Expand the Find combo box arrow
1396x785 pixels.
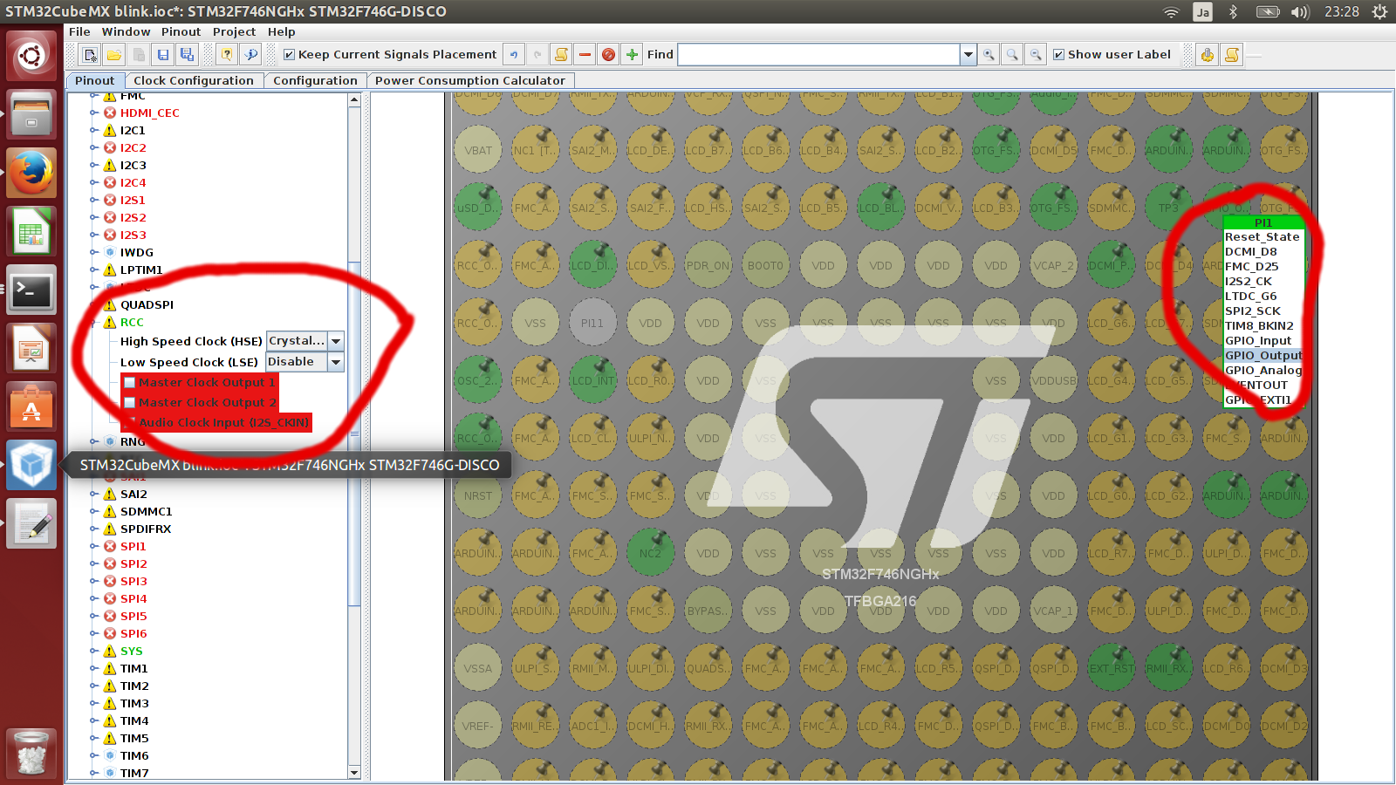[x=968, y=55]
